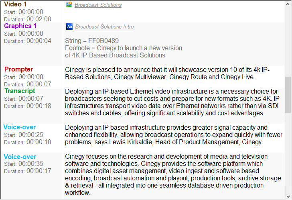Click the Graphics 1 duration value 00:00:04
The height and width of the screenshot is (200, 292).
39,41
